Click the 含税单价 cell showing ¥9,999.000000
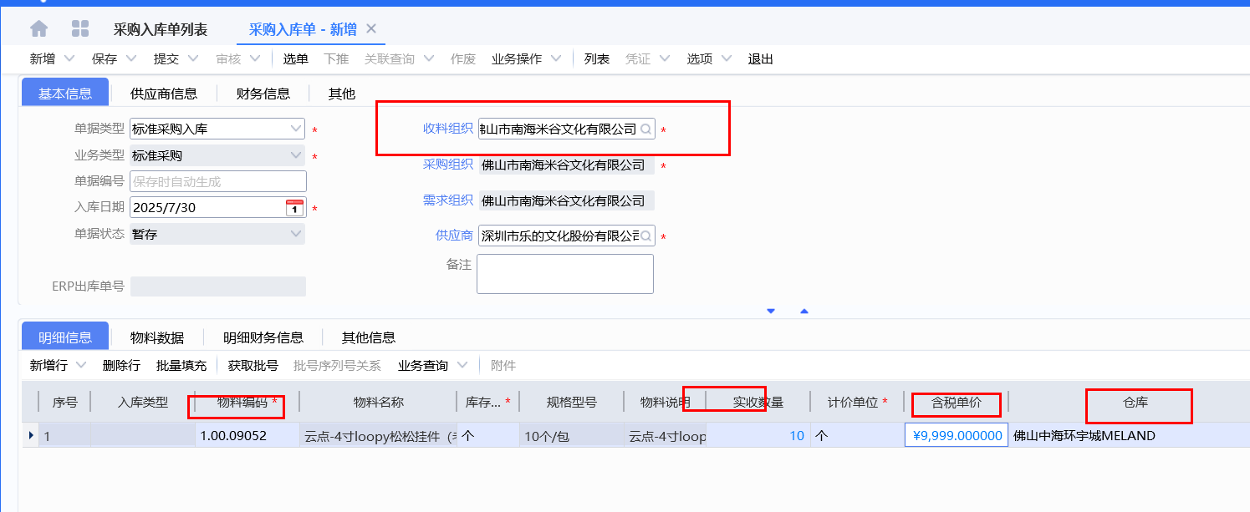 point(957,435)
